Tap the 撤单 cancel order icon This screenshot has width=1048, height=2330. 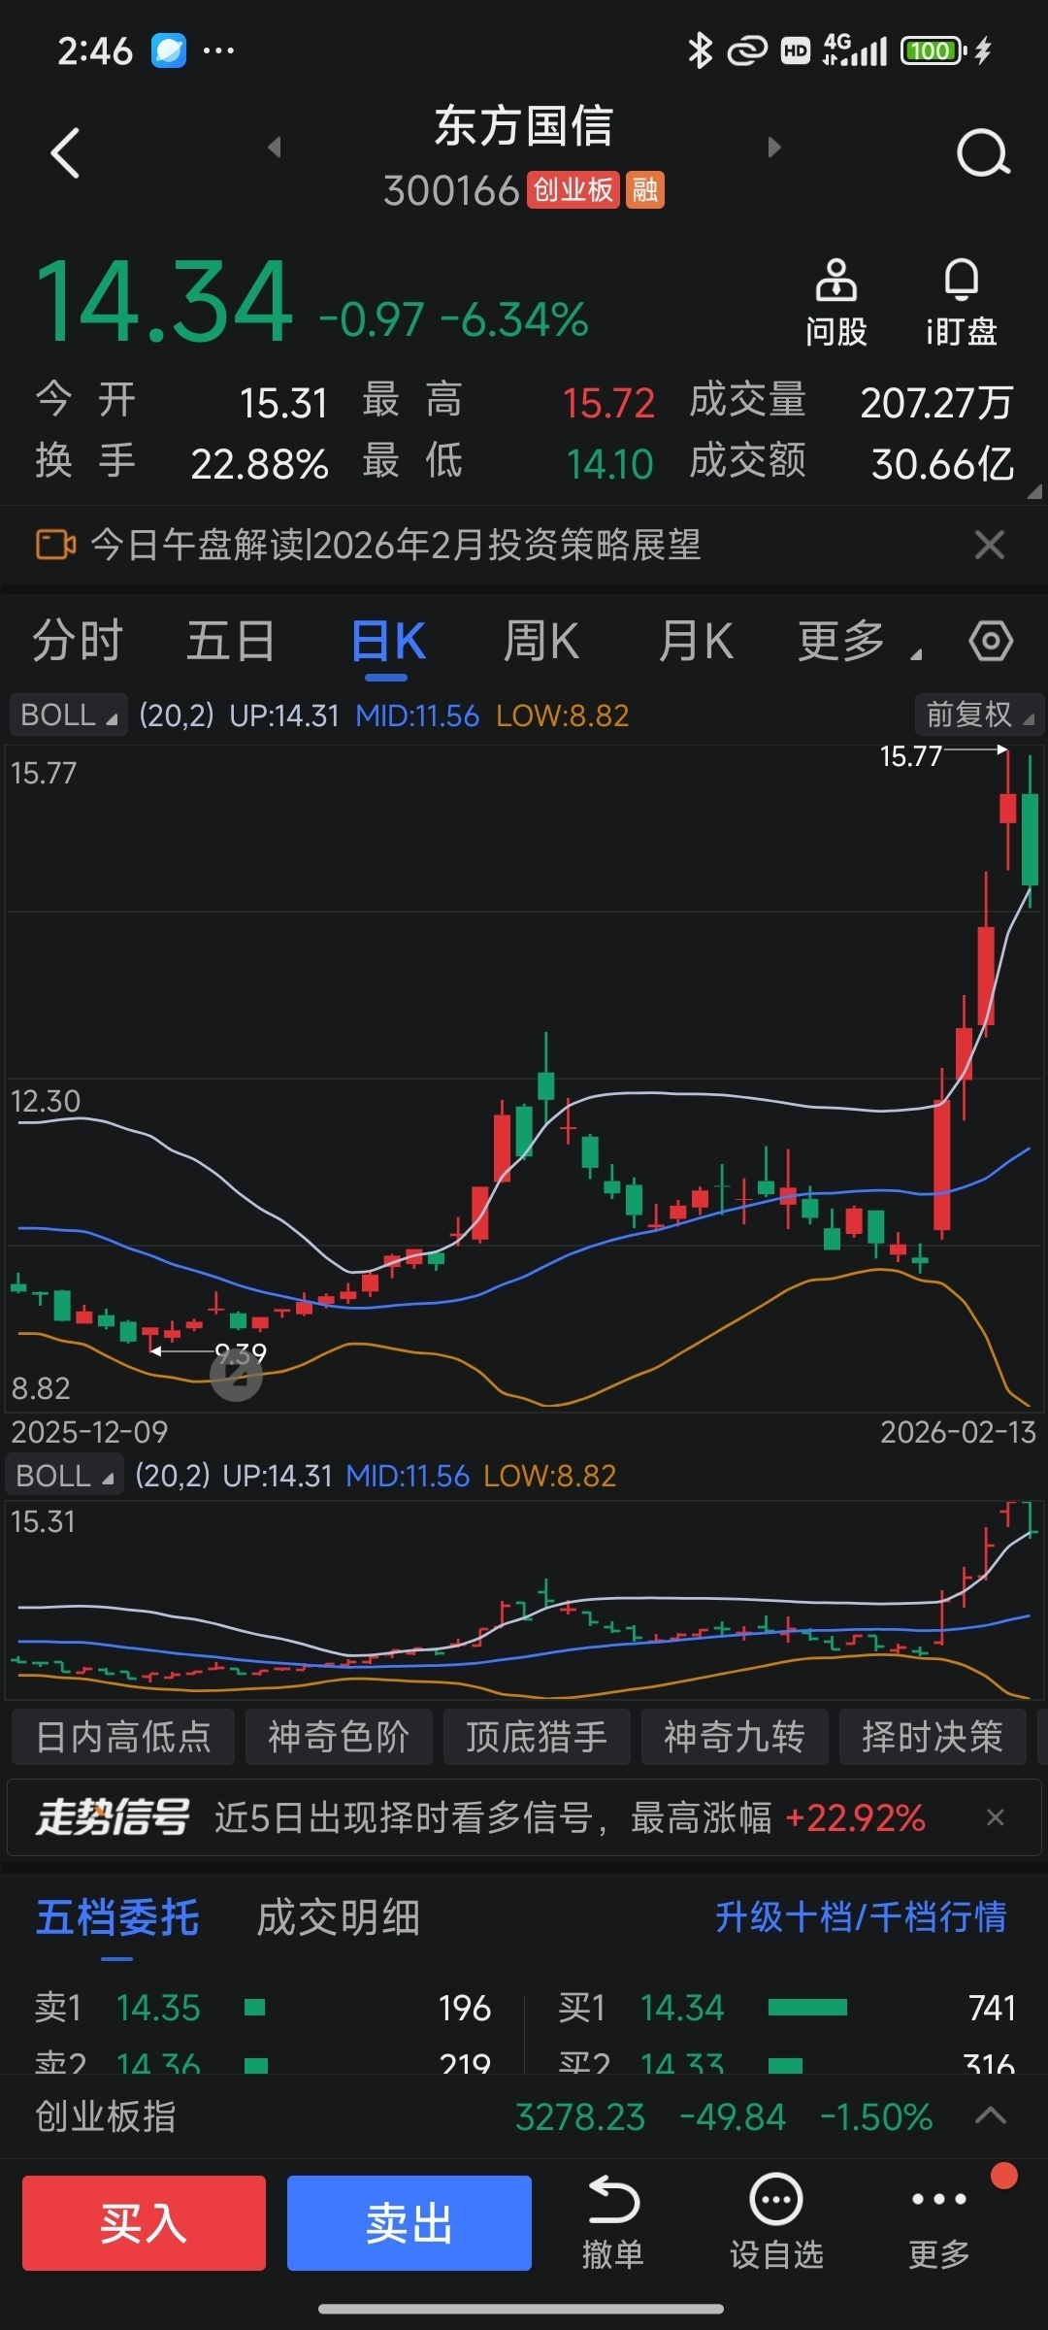[x=612, y=2223]
